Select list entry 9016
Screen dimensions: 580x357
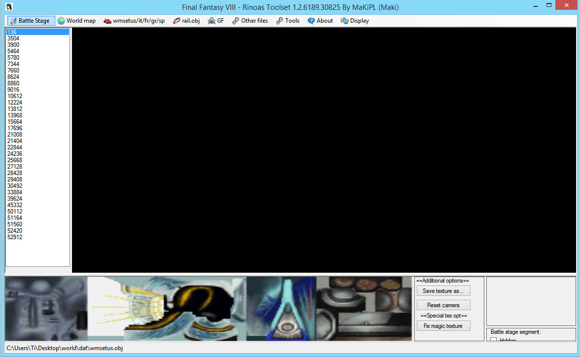[x=37, y=90]
